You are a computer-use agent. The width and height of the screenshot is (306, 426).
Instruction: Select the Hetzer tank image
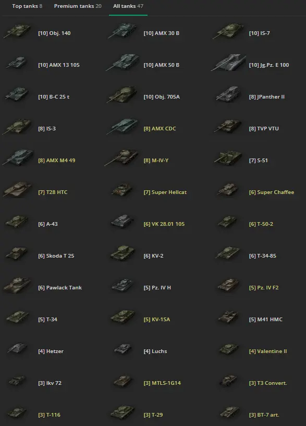17,349
